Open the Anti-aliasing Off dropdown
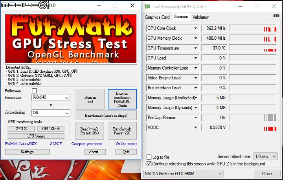The width and height of the screenshot is (283, 180). pos(51,113)
